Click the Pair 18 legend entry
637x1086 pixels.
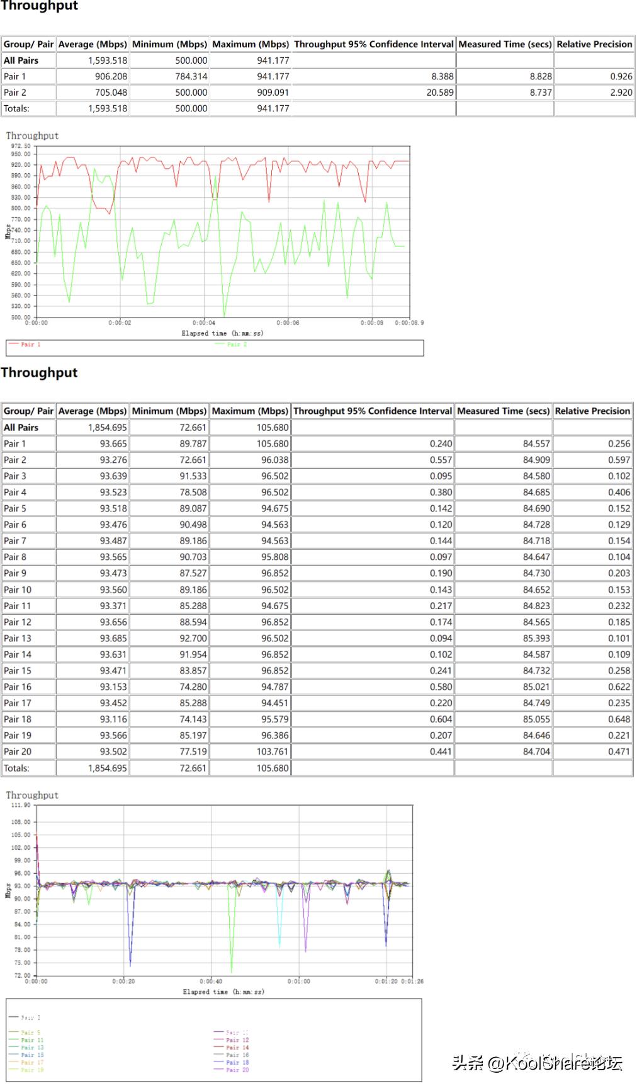[x=231, y=1062]
